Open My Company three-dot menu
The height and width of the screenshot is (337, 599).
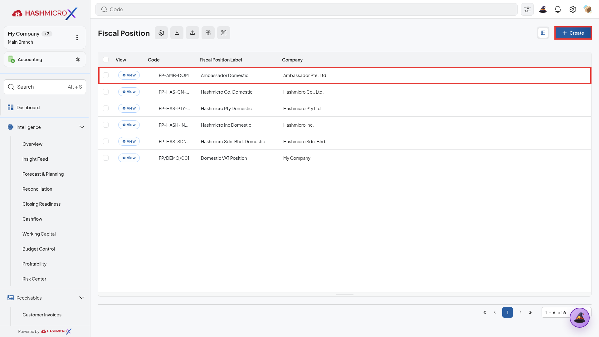(x=77, y=37)
